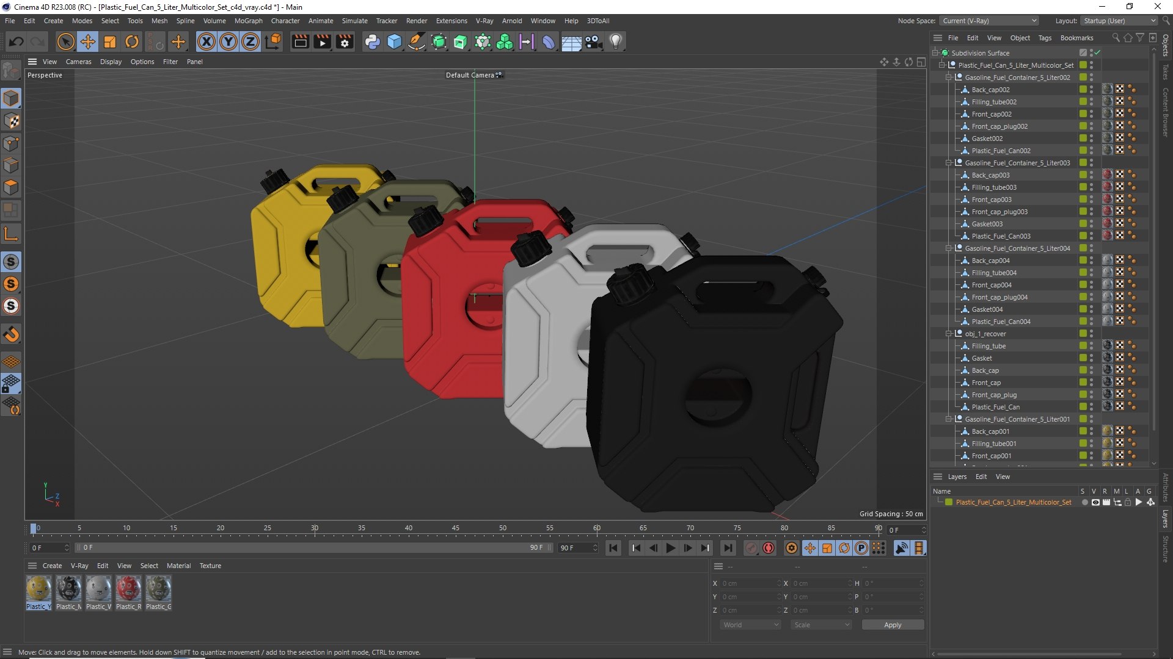Collapse obj_1_recover group
The width and height of the screenshot is (1173, 659).
949,334
